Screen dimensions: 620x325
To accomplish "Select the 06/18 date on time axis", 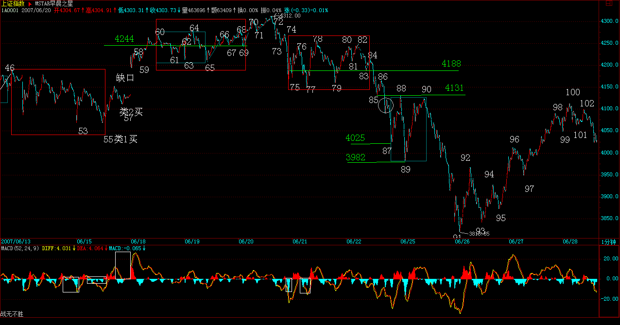I will tap(138, 241).
